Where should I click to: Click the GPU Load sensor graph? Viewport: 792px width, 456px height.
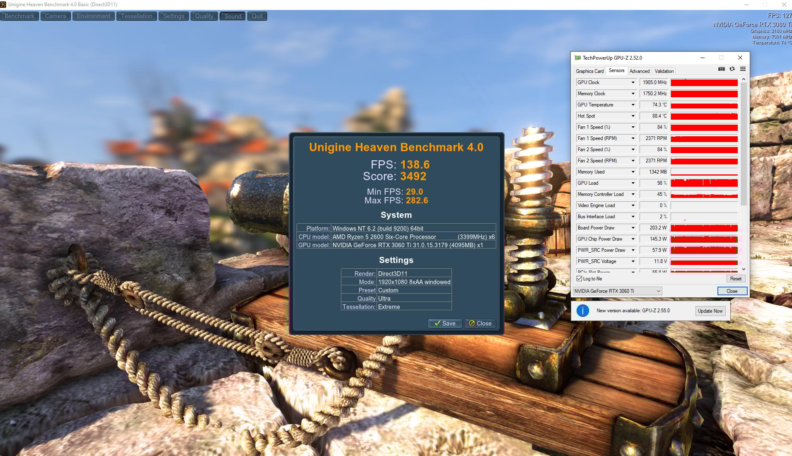704,183
